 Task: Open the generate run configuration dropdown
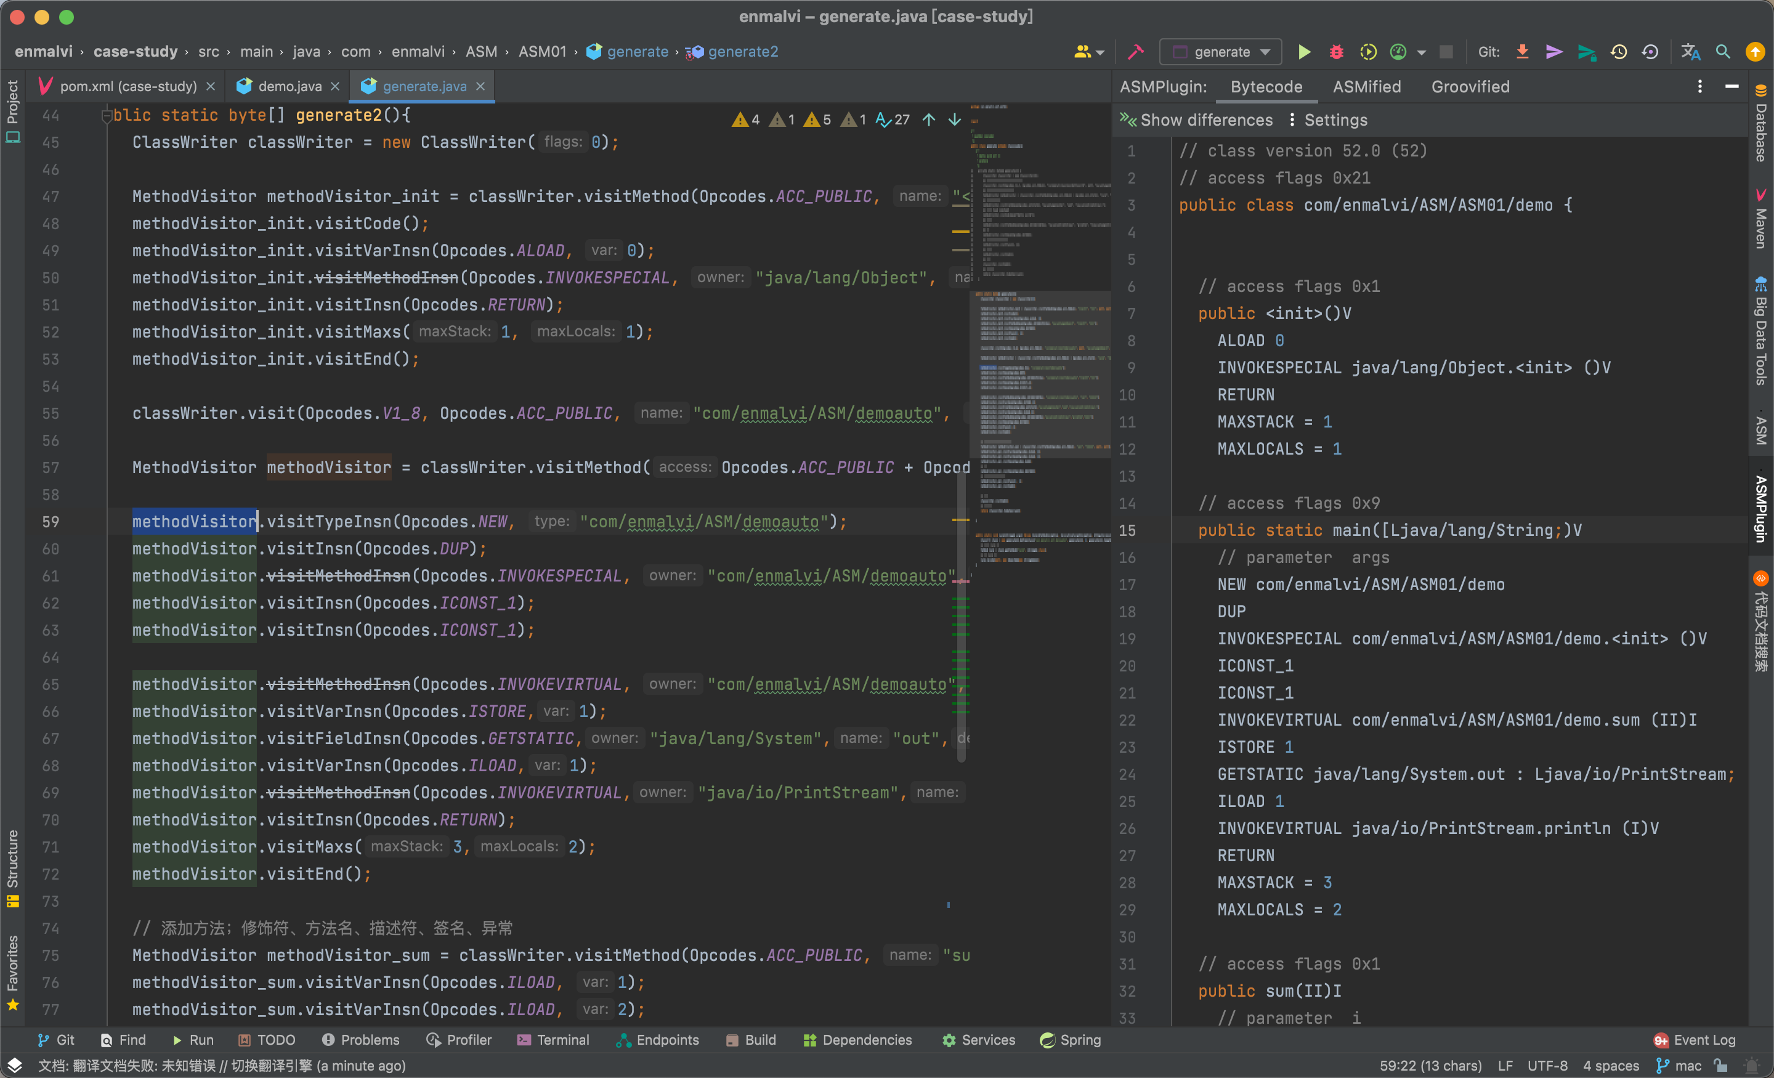tap(1220, 52)
